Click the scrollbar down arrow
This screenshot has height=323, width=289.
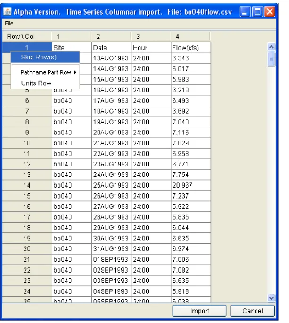(x=271, y=298)
